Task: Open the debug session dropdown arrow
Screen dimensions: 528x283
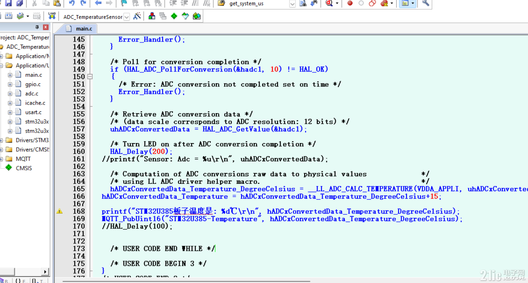Action: pyautogui.click(x=337, y=3)
